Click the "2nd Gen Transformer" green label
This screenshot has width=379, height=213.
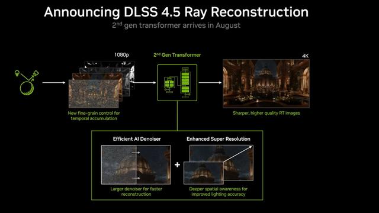(x=177, y=55)
